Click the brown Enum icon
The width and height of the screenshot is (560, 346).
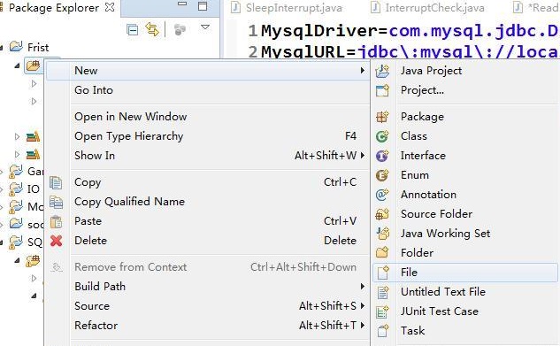(x=382, y=175)
